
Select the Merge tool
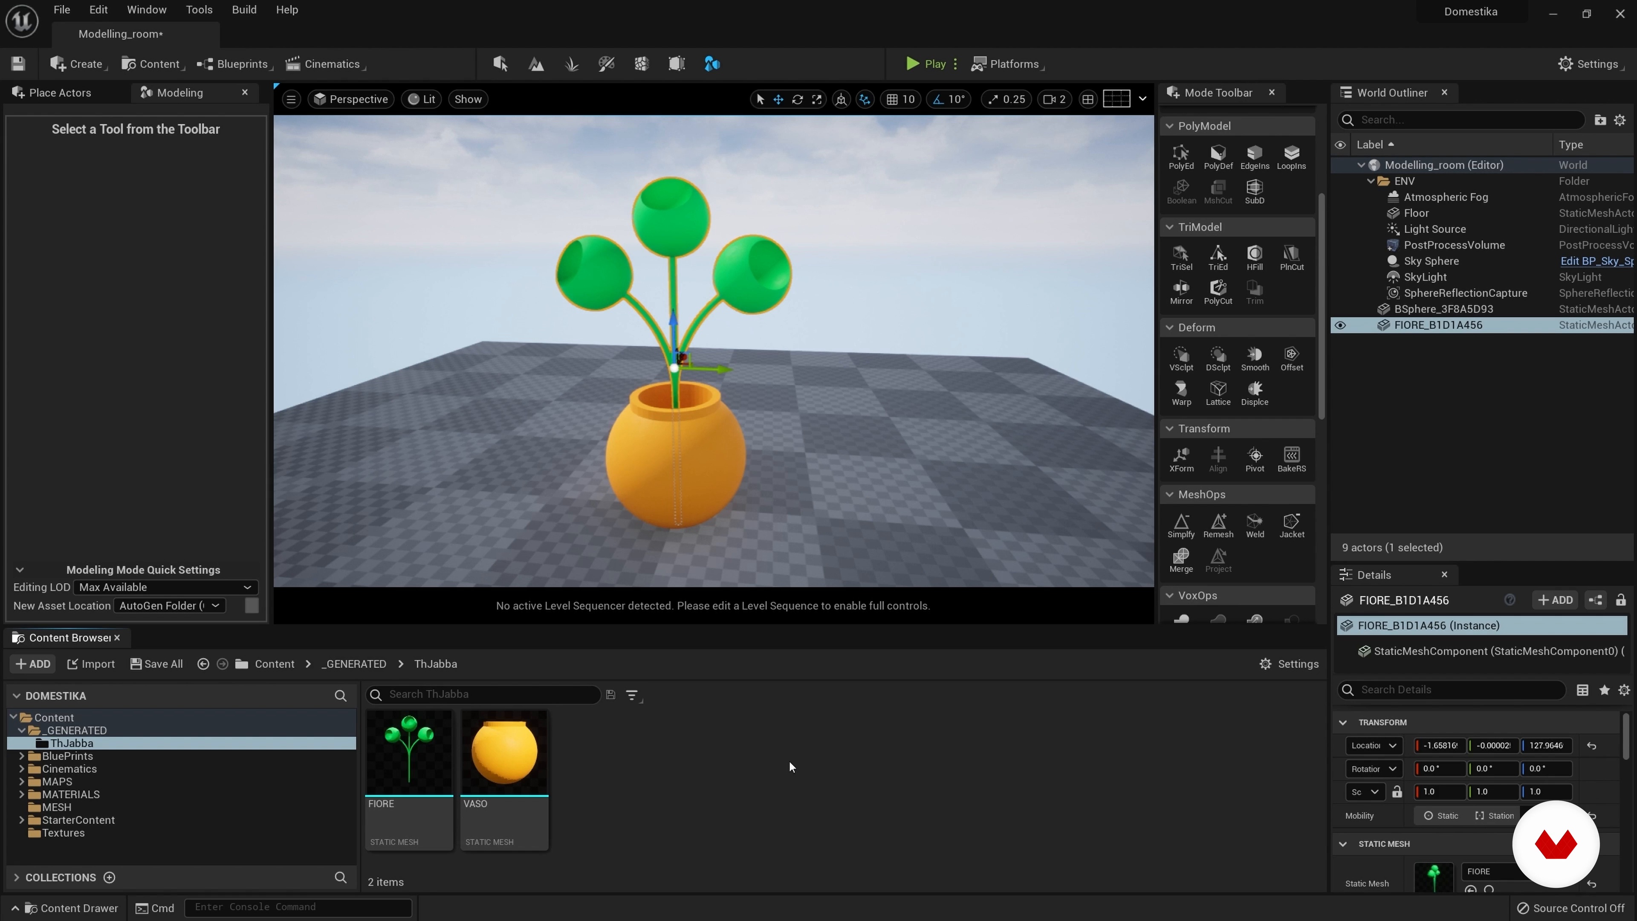point(1181,560)
